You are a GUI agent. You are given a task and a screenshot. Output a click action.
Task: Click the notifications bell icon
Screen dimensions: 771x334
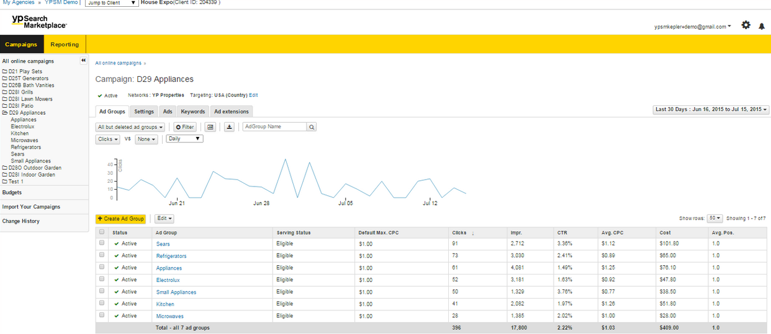point(762,26)
